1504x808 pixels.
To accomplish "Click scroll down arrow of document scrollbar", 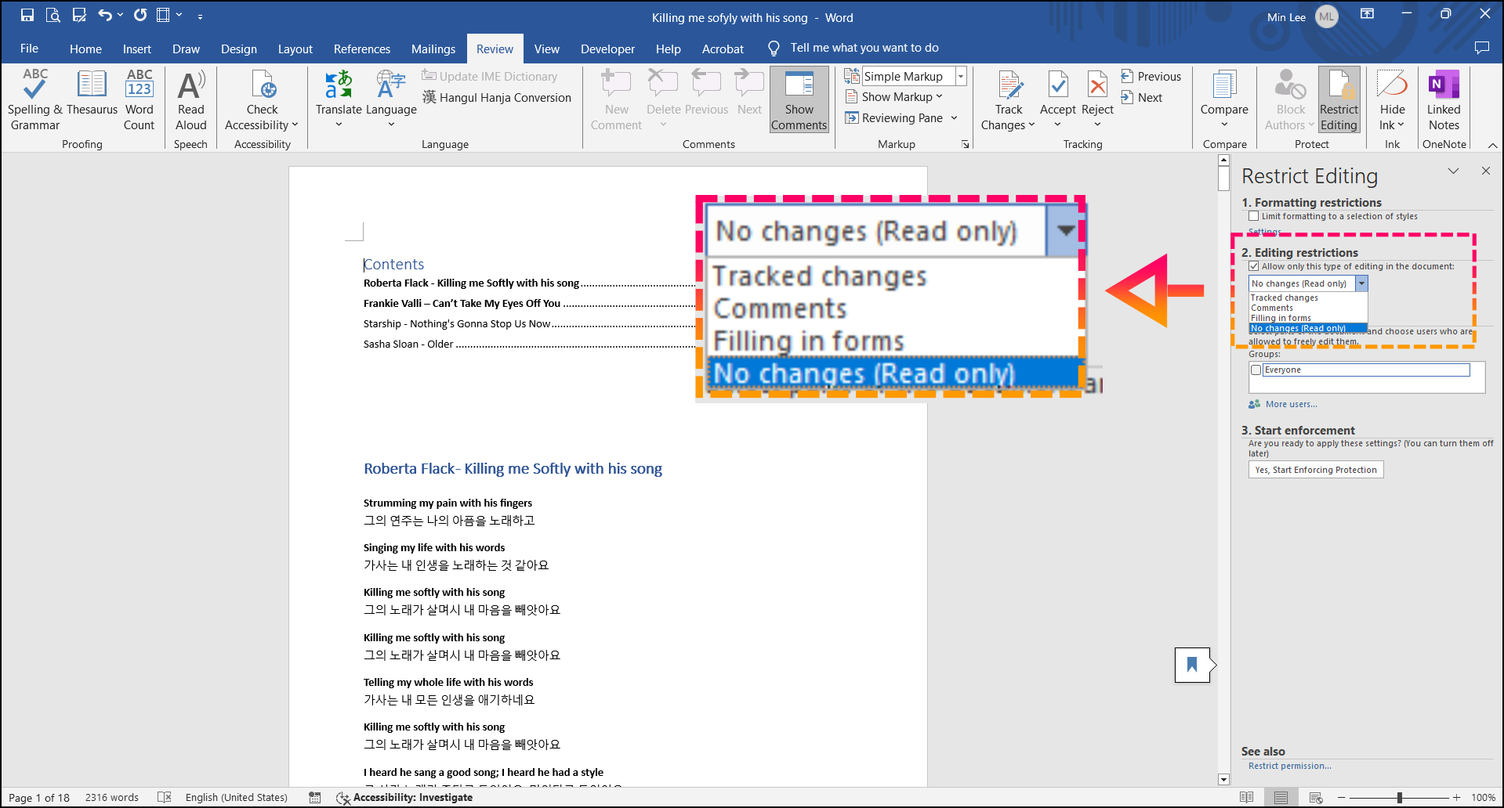I will (x=1224, y=779).
